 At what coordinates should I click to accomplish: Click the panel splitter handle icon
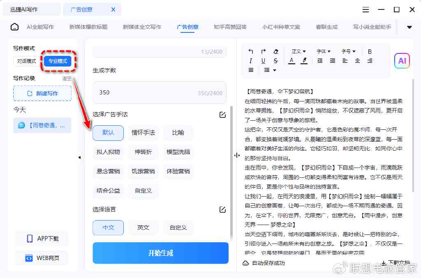click(237, 155)
